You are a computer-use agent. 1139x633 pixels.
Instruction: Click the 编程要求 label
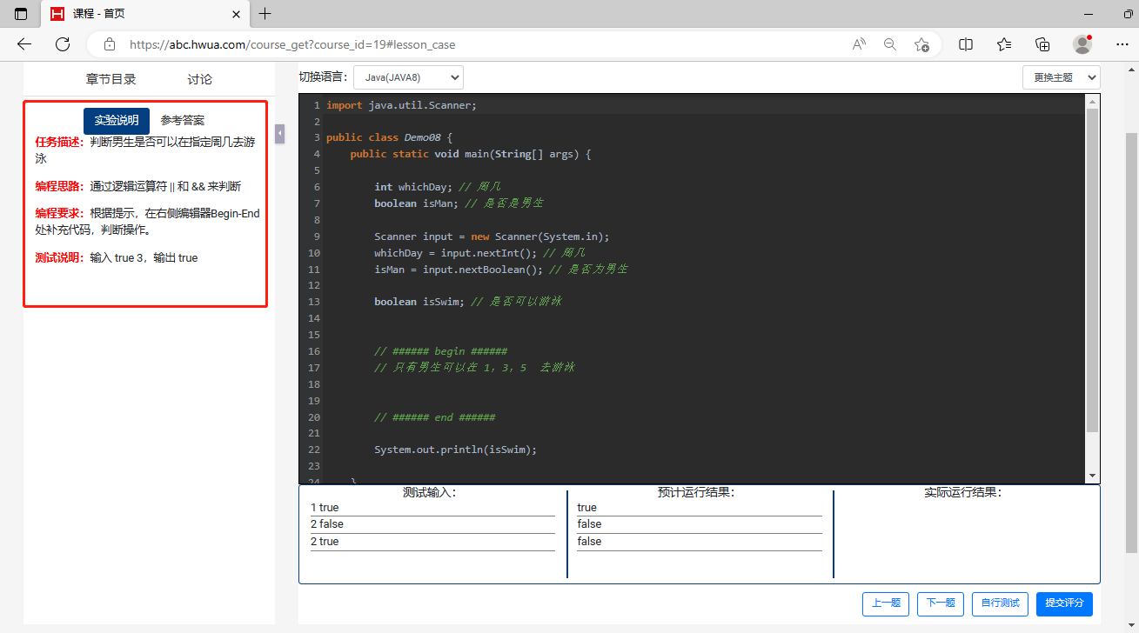[x=59, y=213]
